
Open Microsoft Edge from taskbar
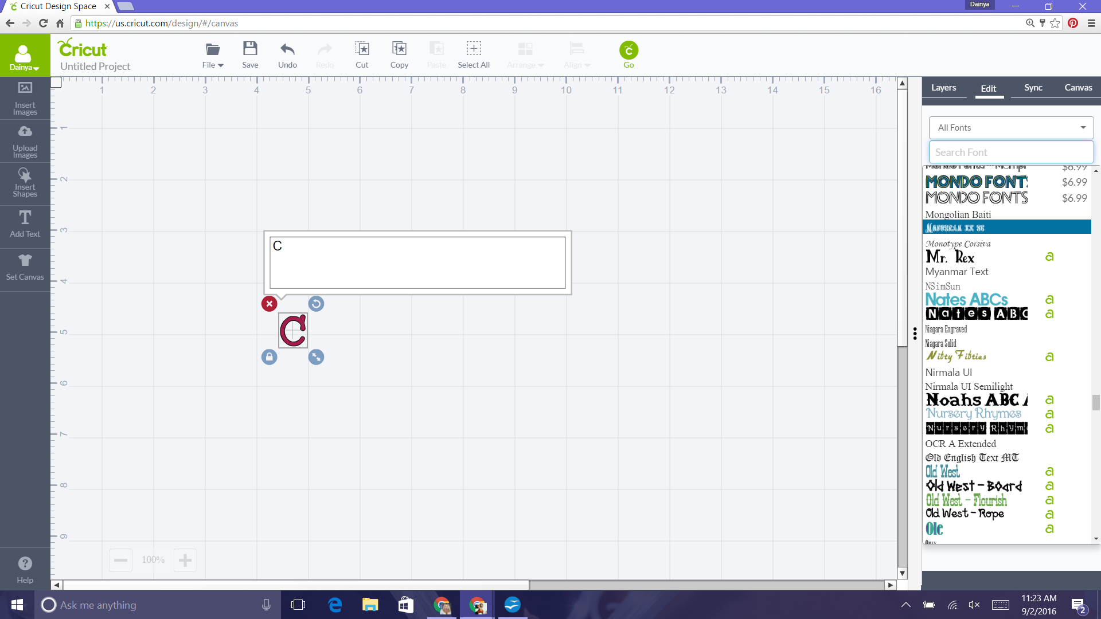[335, 605]
